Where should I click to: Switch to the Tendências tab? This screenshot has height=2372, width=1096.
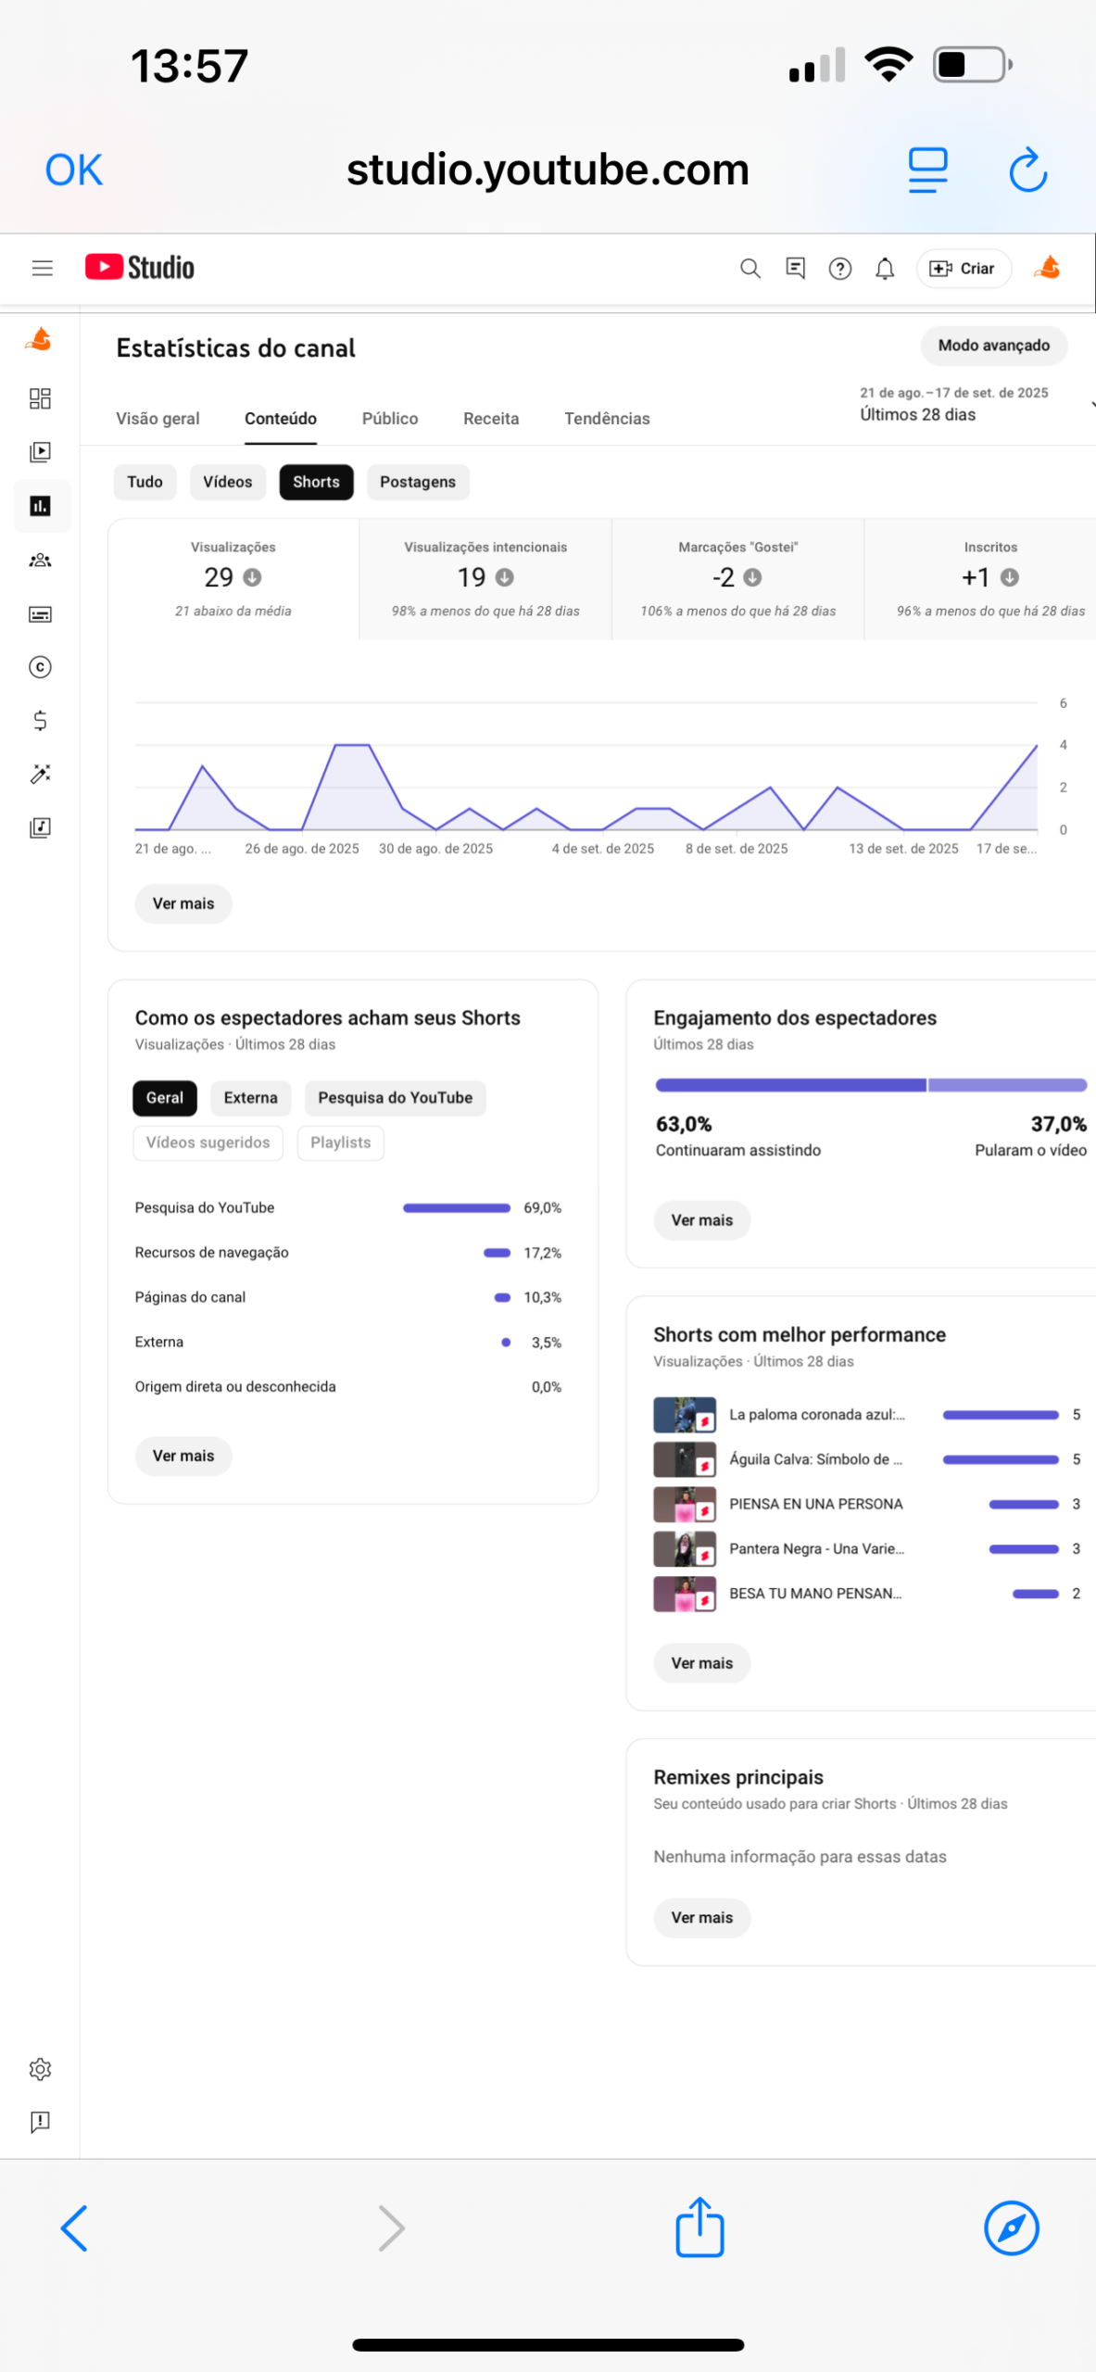click(607, 419)
